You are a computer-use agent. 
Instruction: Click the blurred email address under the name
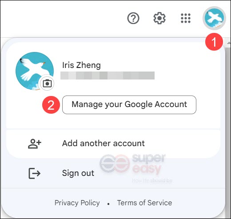[x=108, y=76]
